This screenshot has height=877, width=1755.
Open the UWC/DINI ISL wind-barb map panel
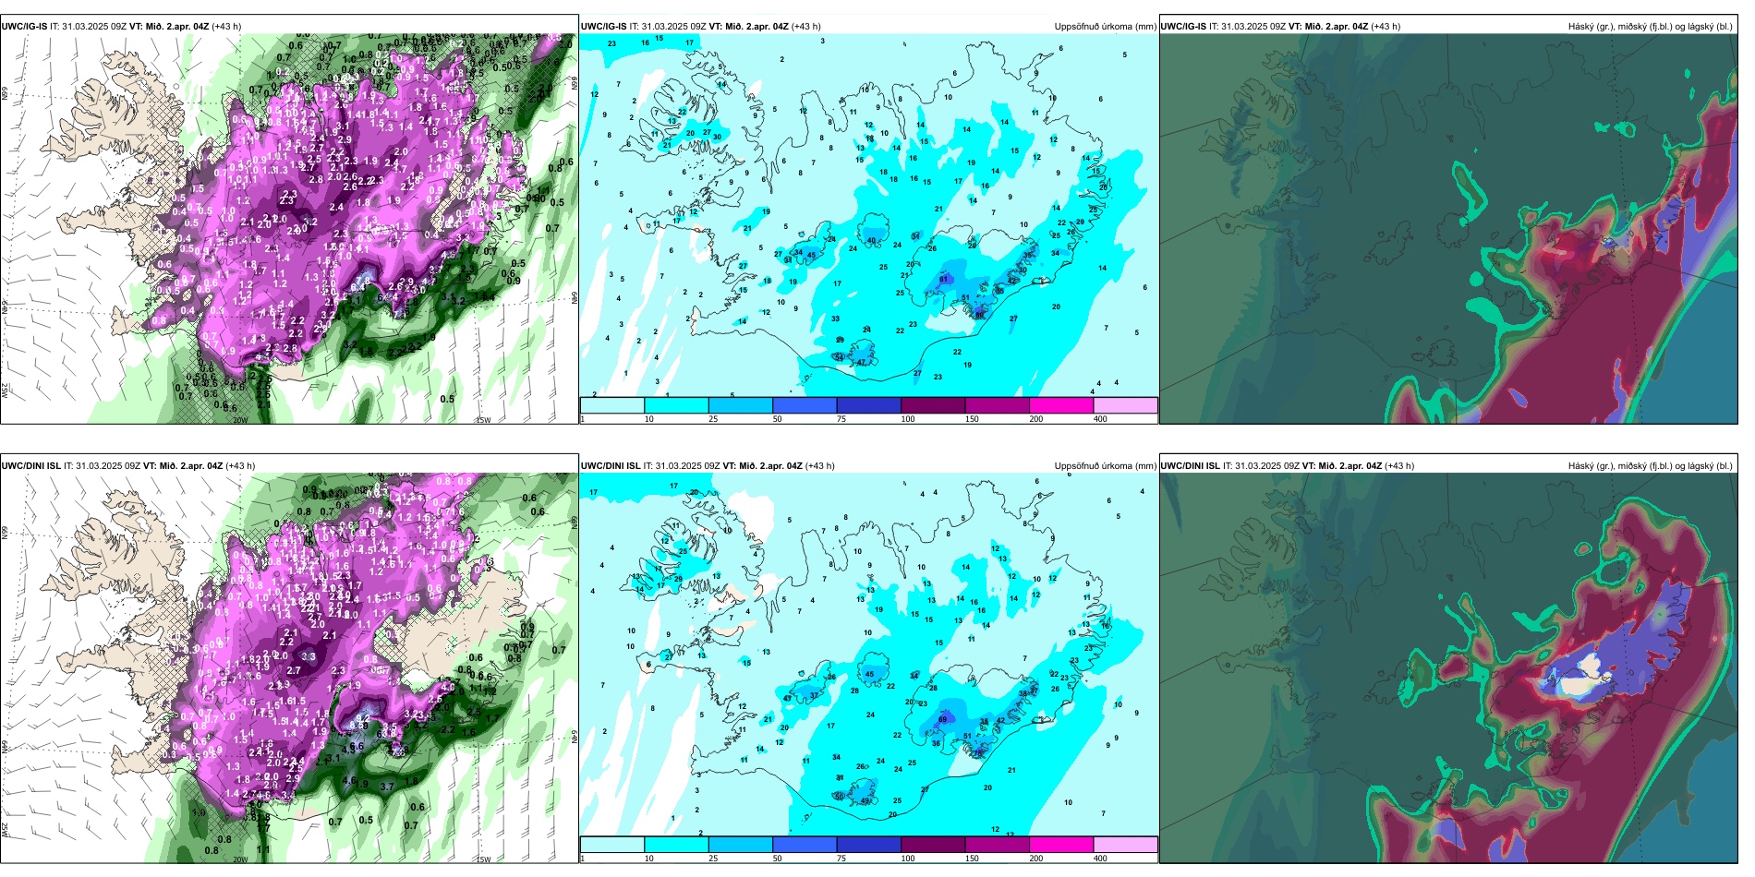click(289, 668)
